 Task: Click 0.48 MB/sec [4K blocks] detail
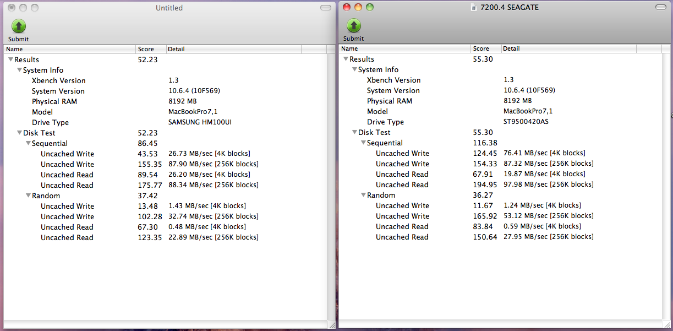(x=207, y=227)
